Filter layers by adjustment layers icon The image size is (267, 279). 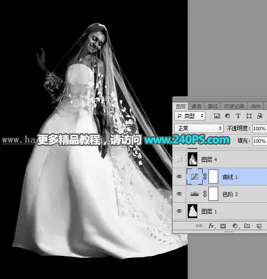228,116
